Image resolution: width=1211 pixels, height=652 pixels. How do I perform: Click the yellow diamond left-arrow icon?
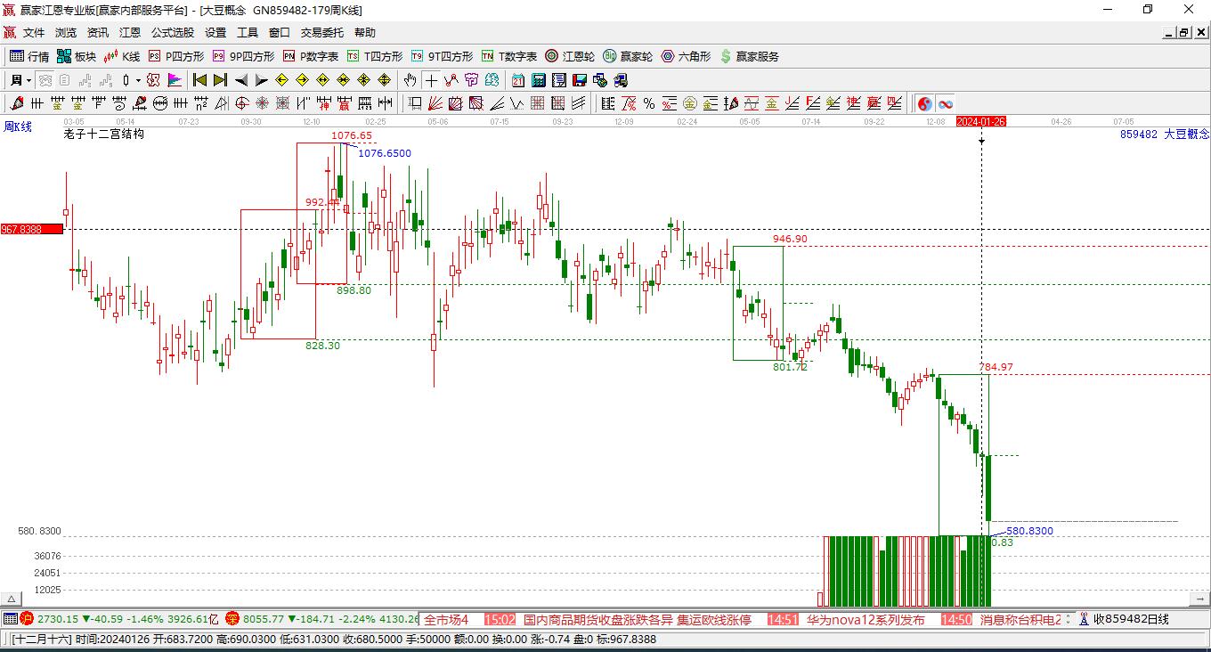[x=282, y=80]
